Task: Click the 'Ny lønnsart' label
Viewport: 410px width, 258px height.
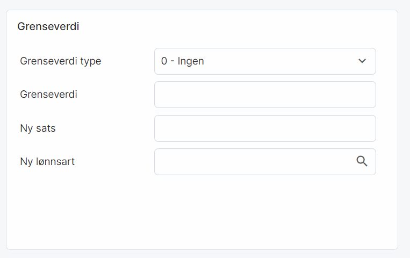Action: point(47,161)
